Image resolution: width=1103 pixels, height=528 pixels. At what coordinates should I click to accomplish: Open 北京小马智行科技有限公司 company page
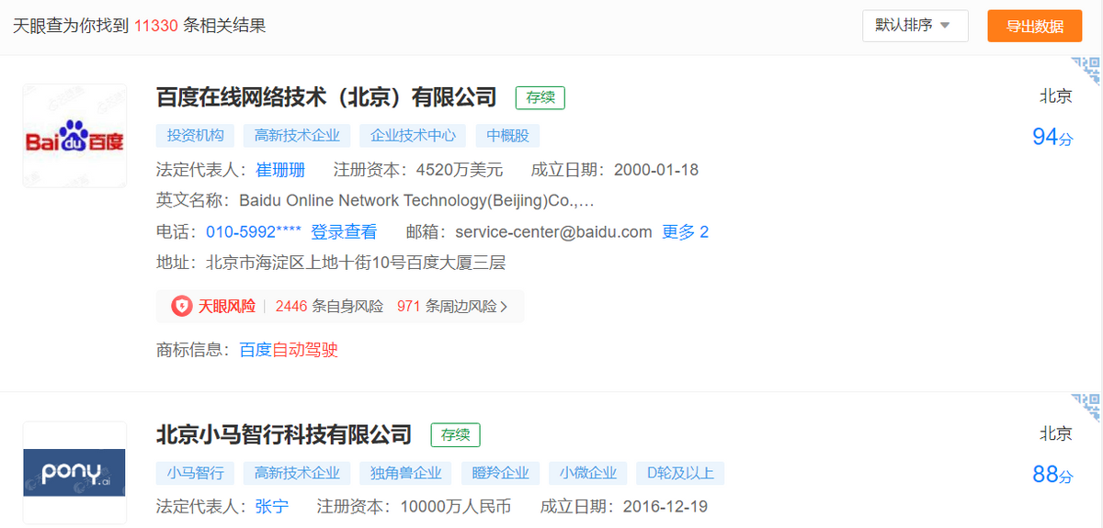(x=284, y=434)
